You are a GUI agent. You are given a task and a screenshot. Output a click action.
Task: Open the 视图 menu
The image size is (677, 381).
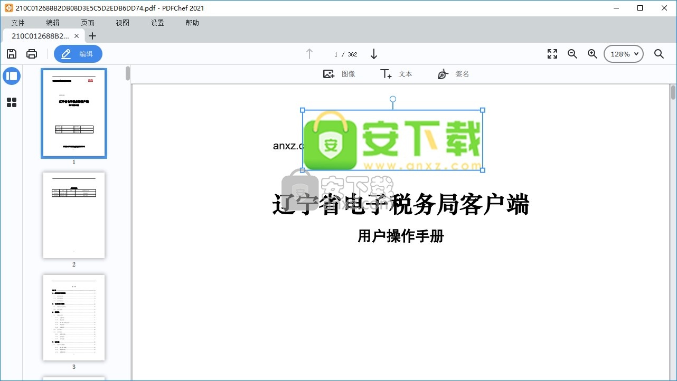(123, 23)
